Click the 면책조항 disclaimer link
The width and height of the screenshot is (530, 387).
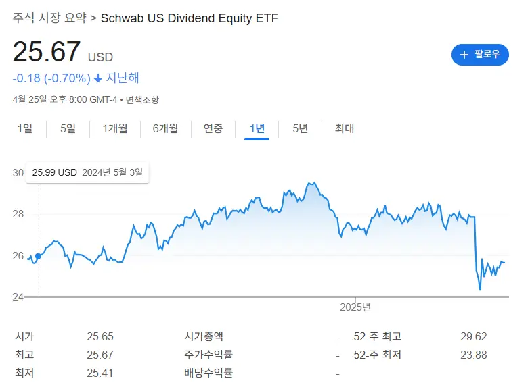[x=142, y=100]
